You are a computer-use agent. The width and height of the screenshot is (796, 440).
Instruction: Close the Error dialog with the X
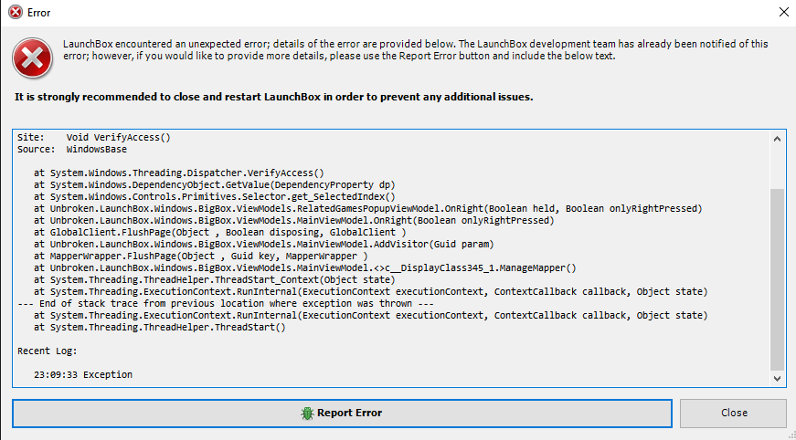[x=783, y=12]
